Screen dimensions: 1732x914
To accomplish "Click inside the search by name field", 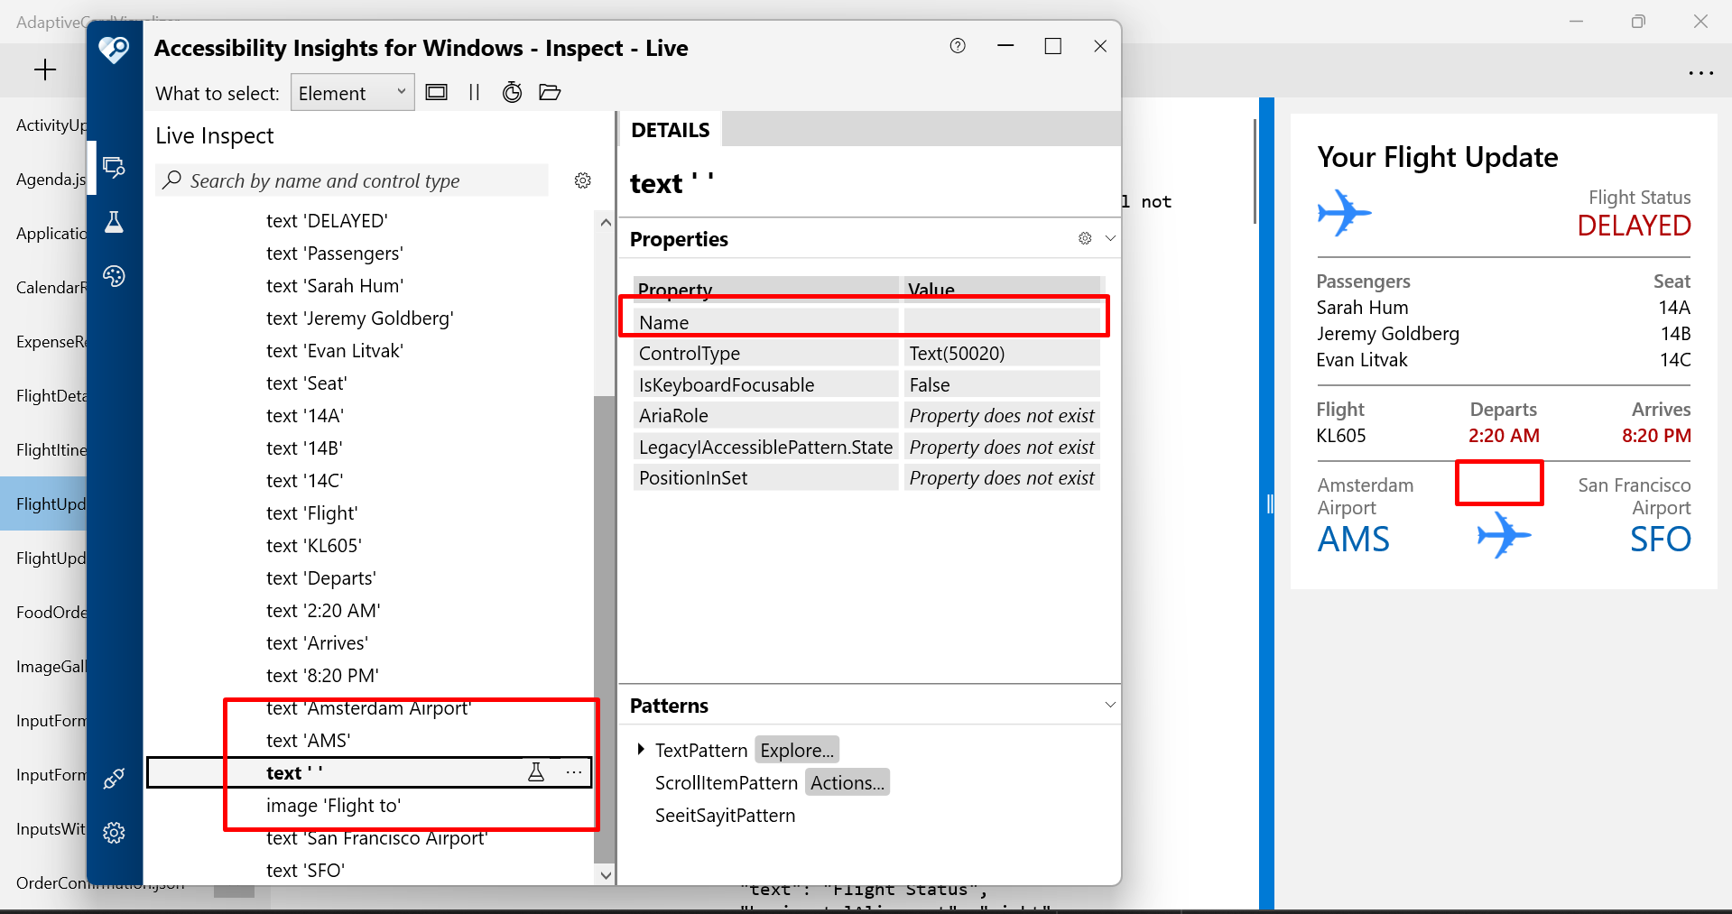I will (x=352, y=180).
